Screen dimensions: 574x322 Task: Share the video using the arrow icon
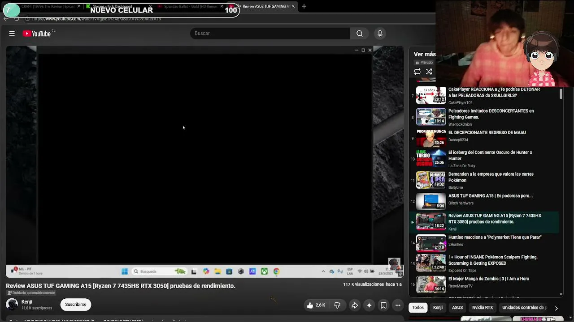[354, 305]
